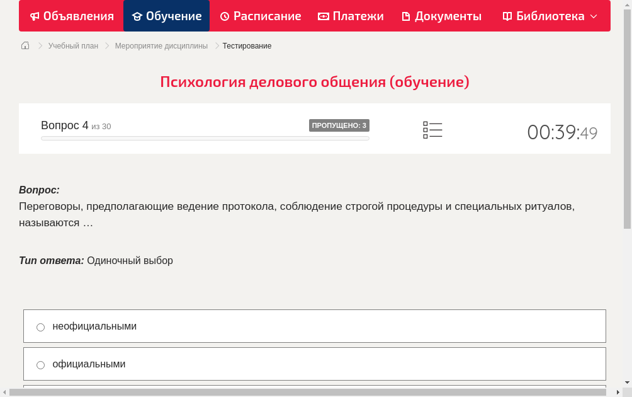
Task: Click the clock icon on Расписание
Action: (x=225, y=16)
